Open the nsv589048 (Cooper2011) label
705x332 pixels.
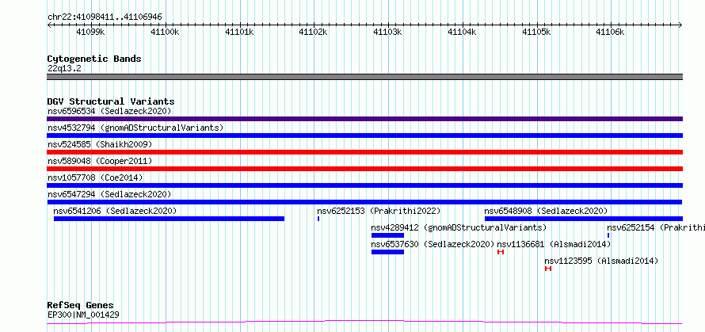(x=100, y=161)
